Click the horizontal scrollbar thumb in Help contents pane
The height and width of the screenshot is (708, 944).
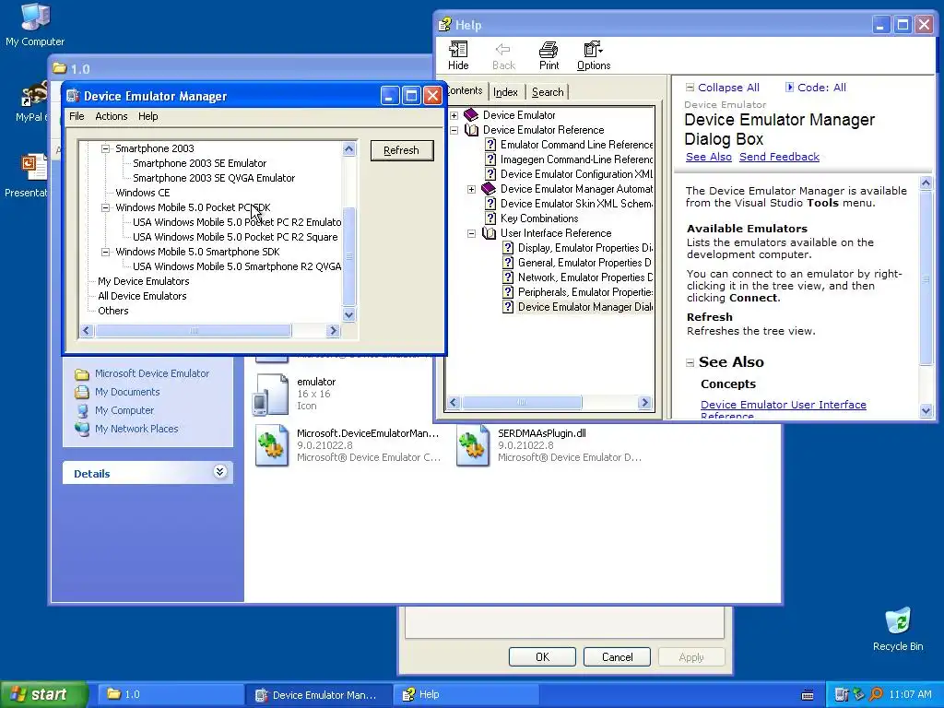(522, 402)
